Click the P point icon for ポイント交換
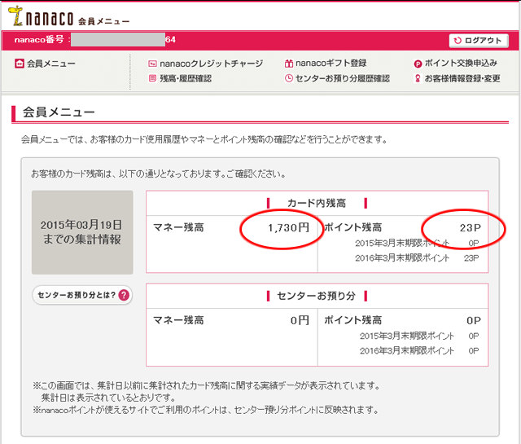The image size is (521, 444). [x=418, y=64]
